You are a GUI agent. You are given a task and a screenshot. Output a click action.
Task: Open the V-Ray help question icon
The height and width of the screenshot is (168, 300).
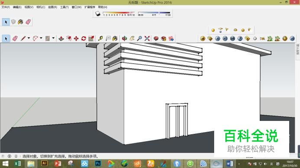(240, 38)
